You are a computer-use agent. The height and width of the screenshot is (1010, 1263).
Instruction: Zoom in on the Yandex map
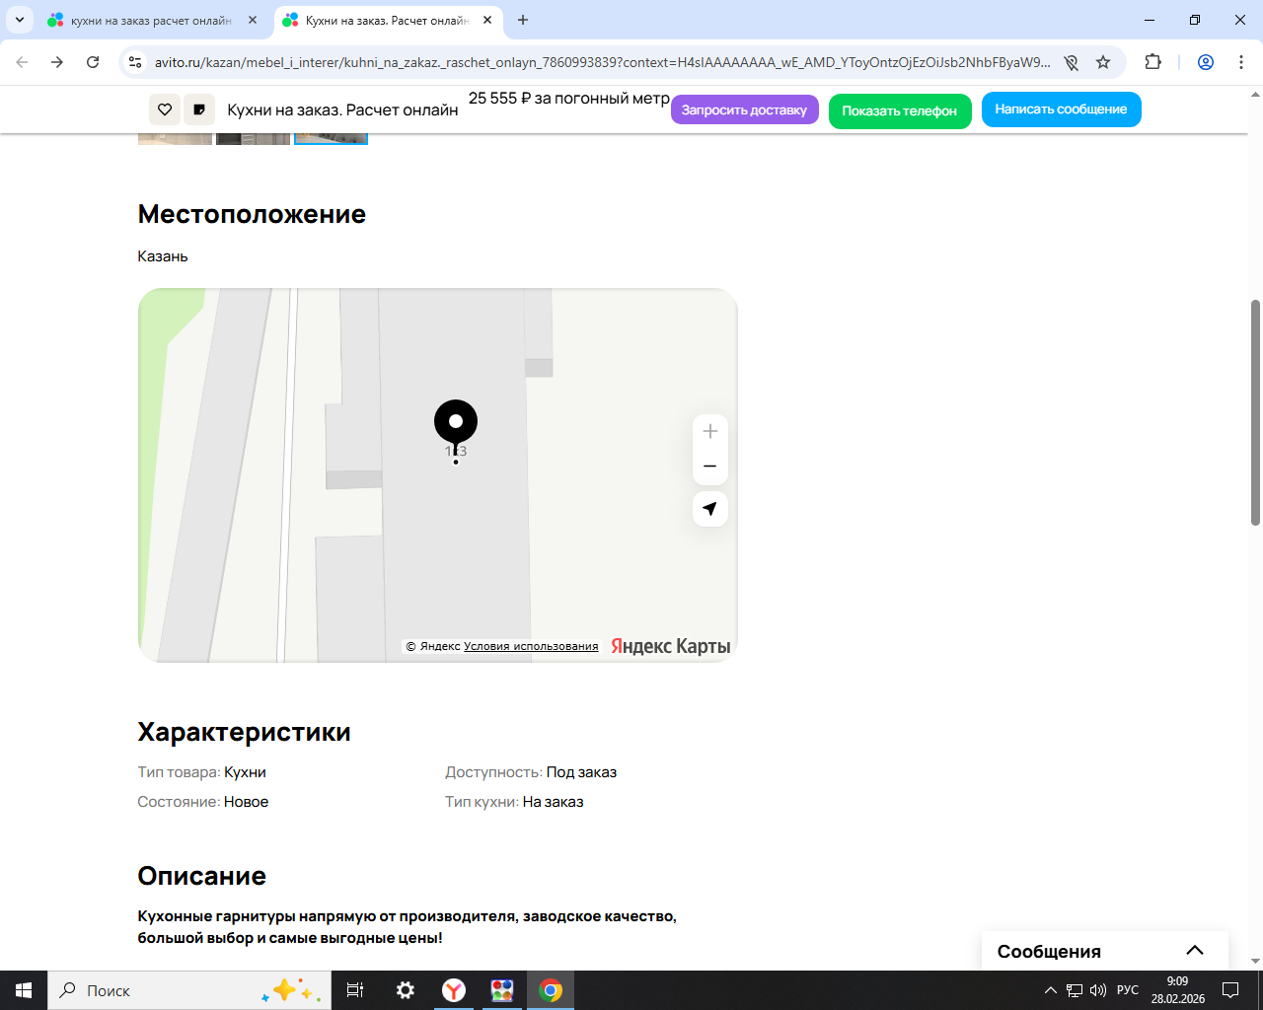coord(710,431)
